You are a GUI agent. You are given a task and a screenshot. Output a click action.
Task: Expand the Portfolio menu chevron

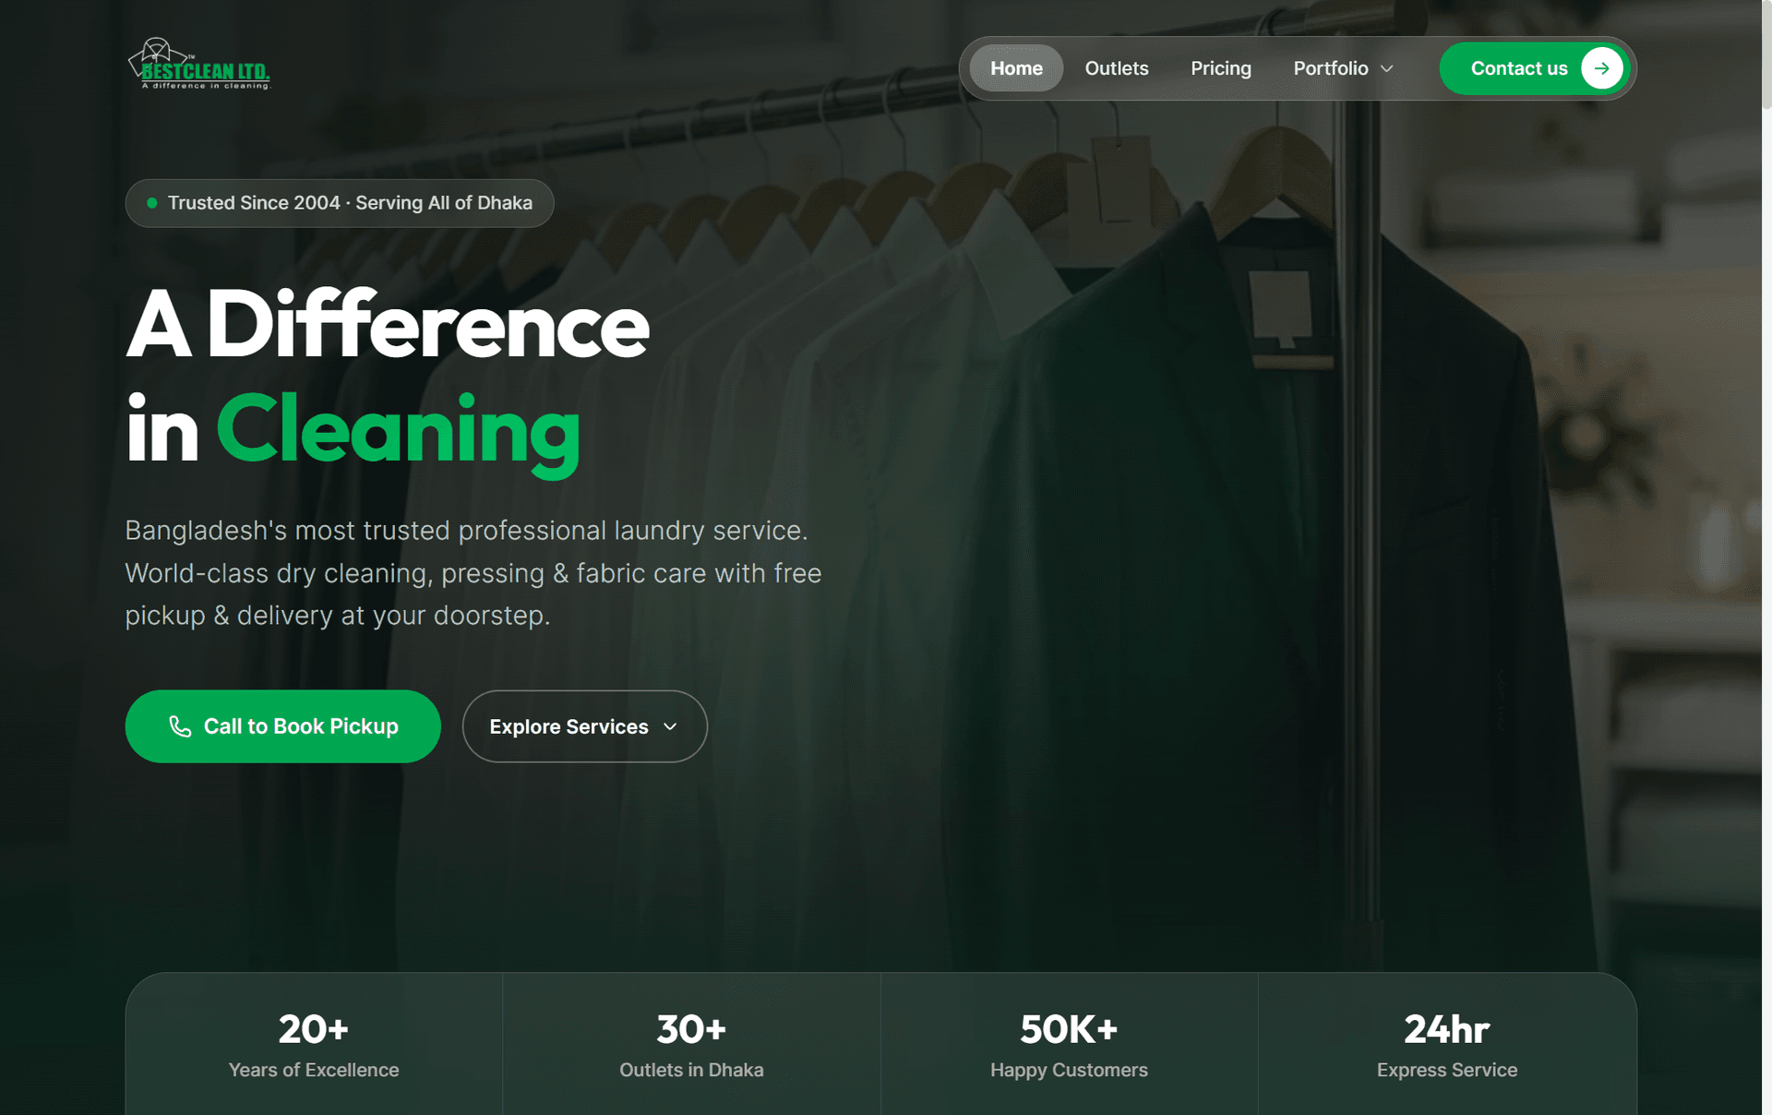tap(1386, 68)
